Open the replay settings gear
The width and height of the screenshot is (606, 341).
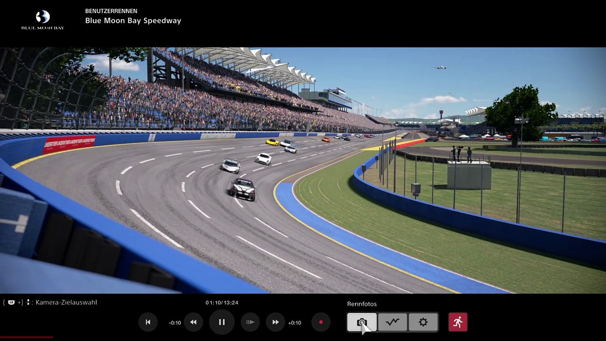click(423, 322)
